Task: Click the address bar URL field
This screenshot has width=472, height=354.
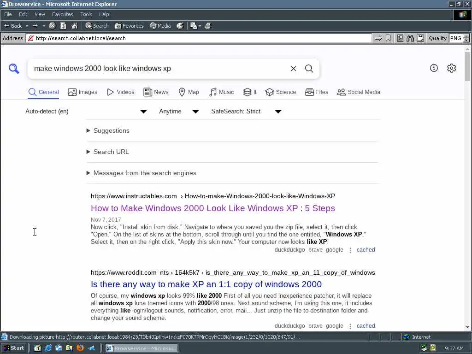Action: (x=199, y=38)
